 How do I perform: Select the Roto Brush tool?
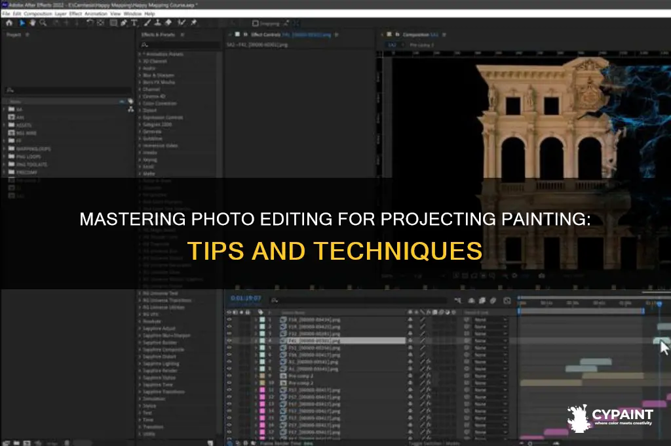coord(182,23)
